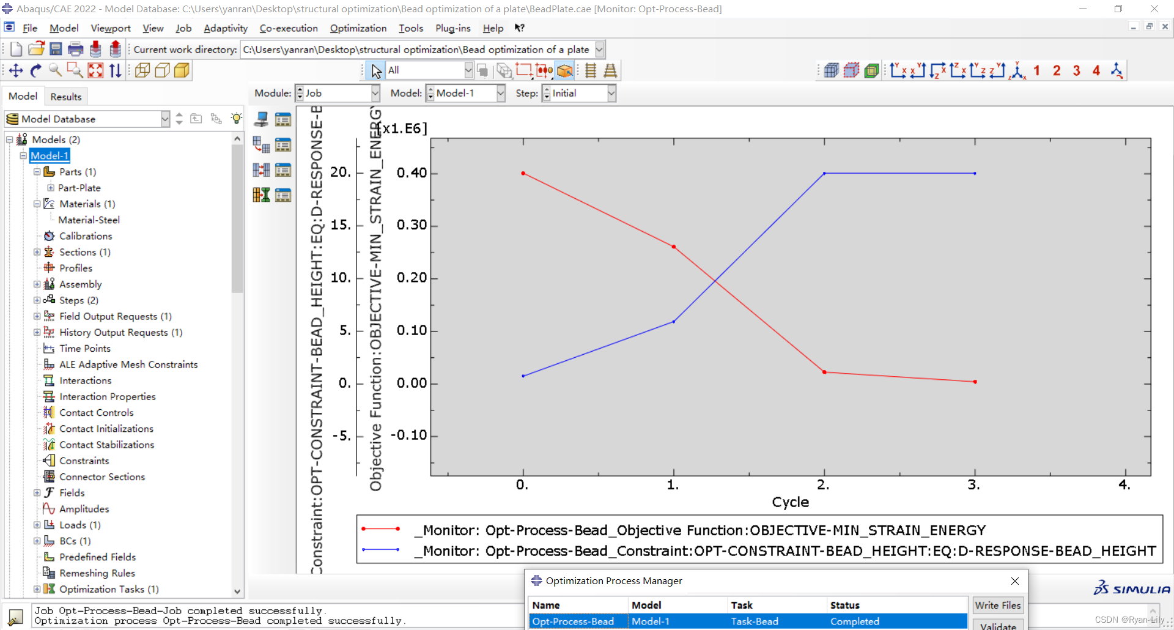Apply custom view 1
The height and width of the screenshot is (630, 1174).
coord(1037,70)
